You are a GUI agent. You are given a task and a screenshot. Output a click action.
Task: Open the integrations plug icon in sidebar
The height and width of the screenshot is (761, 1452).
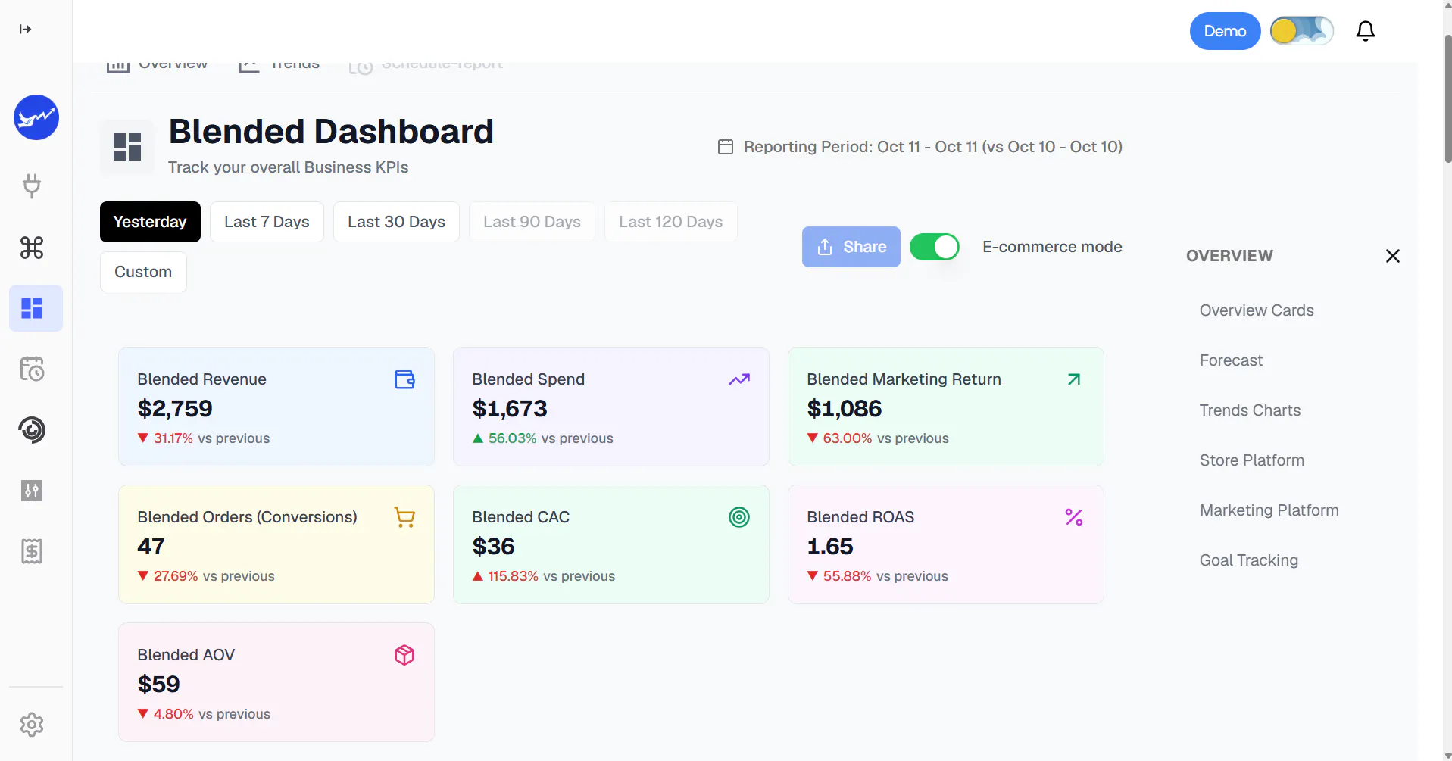[32, 186]
